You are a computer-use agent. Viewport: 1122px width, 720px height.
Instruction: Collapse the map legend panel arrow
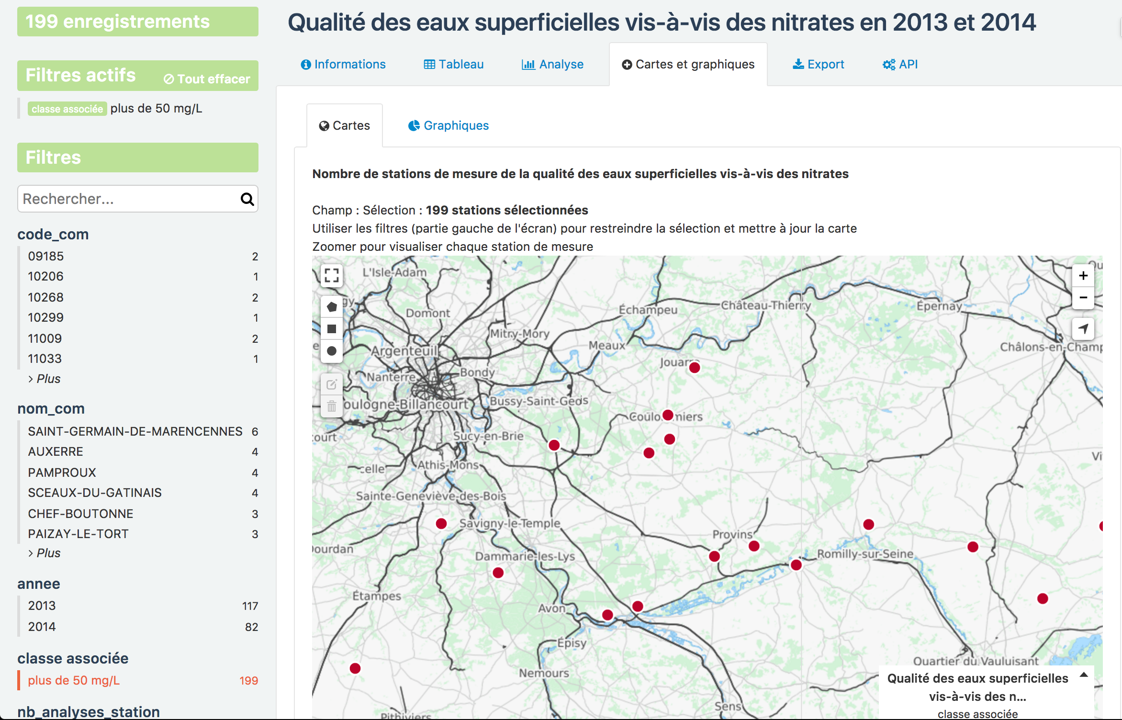tap(1084, 675)
